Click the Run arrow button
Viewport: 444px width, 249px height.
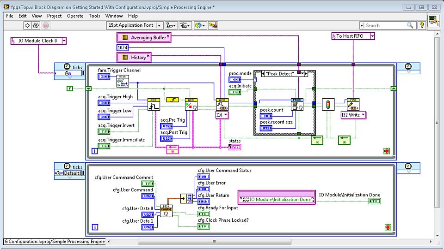coord(27,25)
